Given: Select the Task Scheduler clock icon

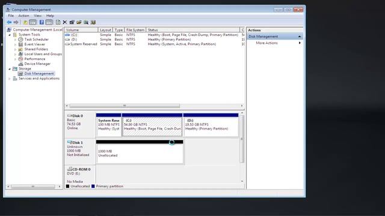Looking at the screenshot, I should coord(20,40).
